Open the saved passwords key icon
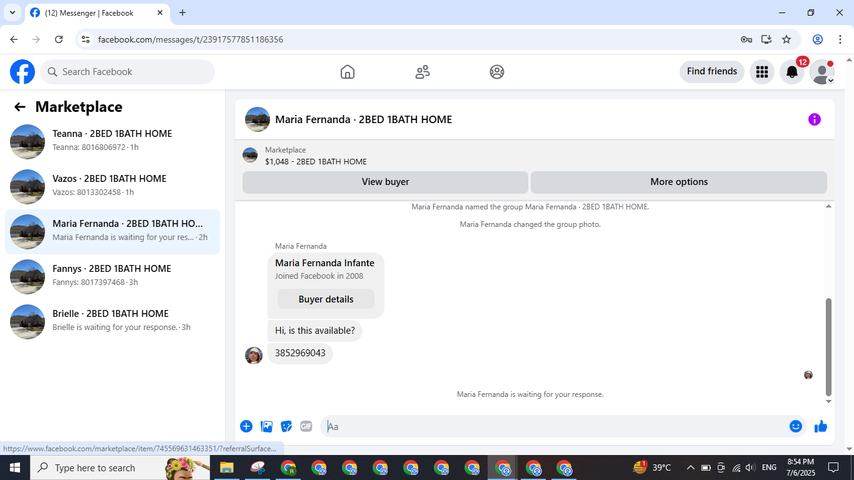This screenshot has height=480, width=854. coord(746,39)
